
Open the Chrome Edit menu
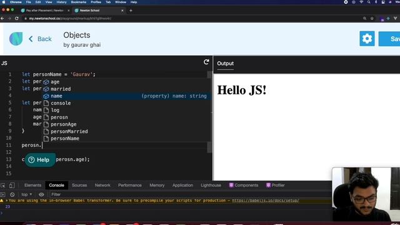38,2
